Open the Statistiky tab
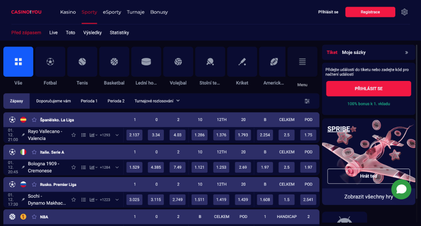Screen dimensions: 421x226 click(x=119, y=32)
